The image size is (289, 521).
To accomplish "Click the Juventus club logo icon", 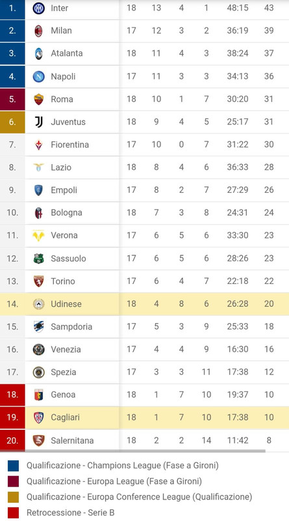I will 39,122.
